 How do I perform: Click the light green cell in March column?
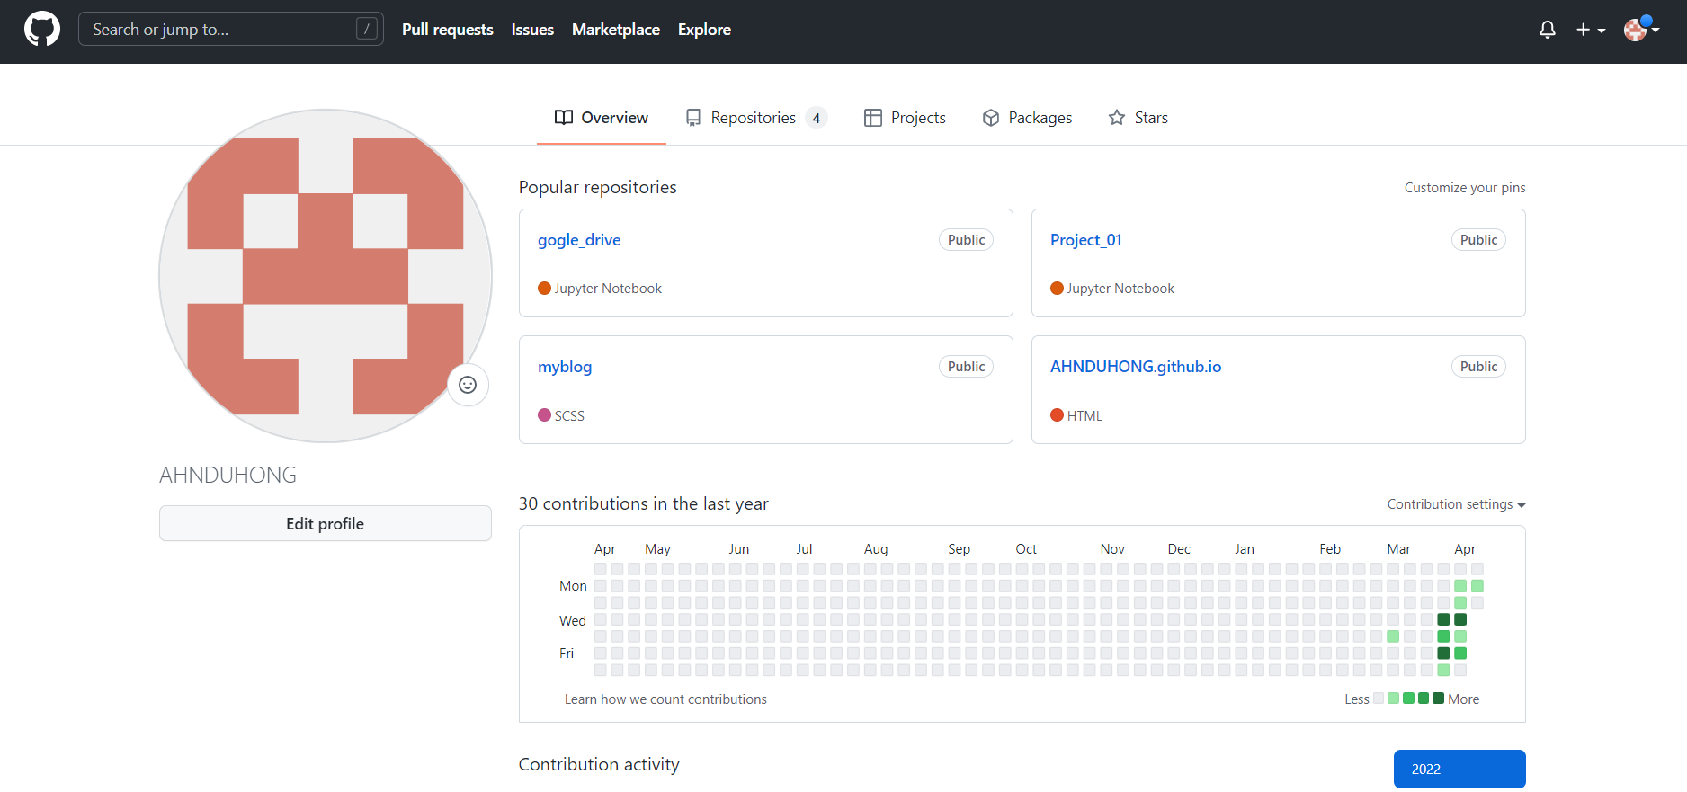(x=1393, y=636)
